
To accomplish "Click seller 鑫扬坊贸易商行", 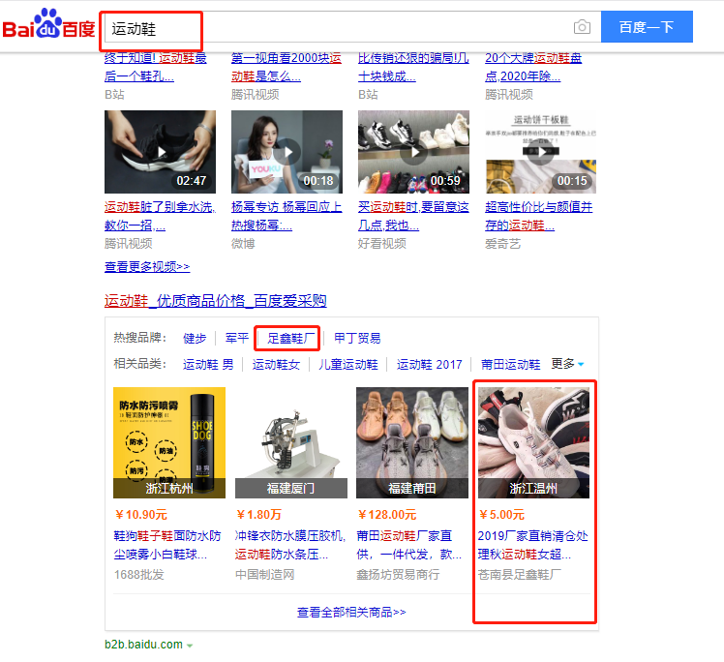I will coord(398,575).
